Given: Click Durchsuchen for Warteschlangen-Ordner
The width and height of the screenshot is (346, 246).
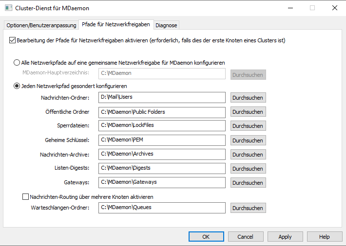Looking at the screenshot, I should coord(248,208).
